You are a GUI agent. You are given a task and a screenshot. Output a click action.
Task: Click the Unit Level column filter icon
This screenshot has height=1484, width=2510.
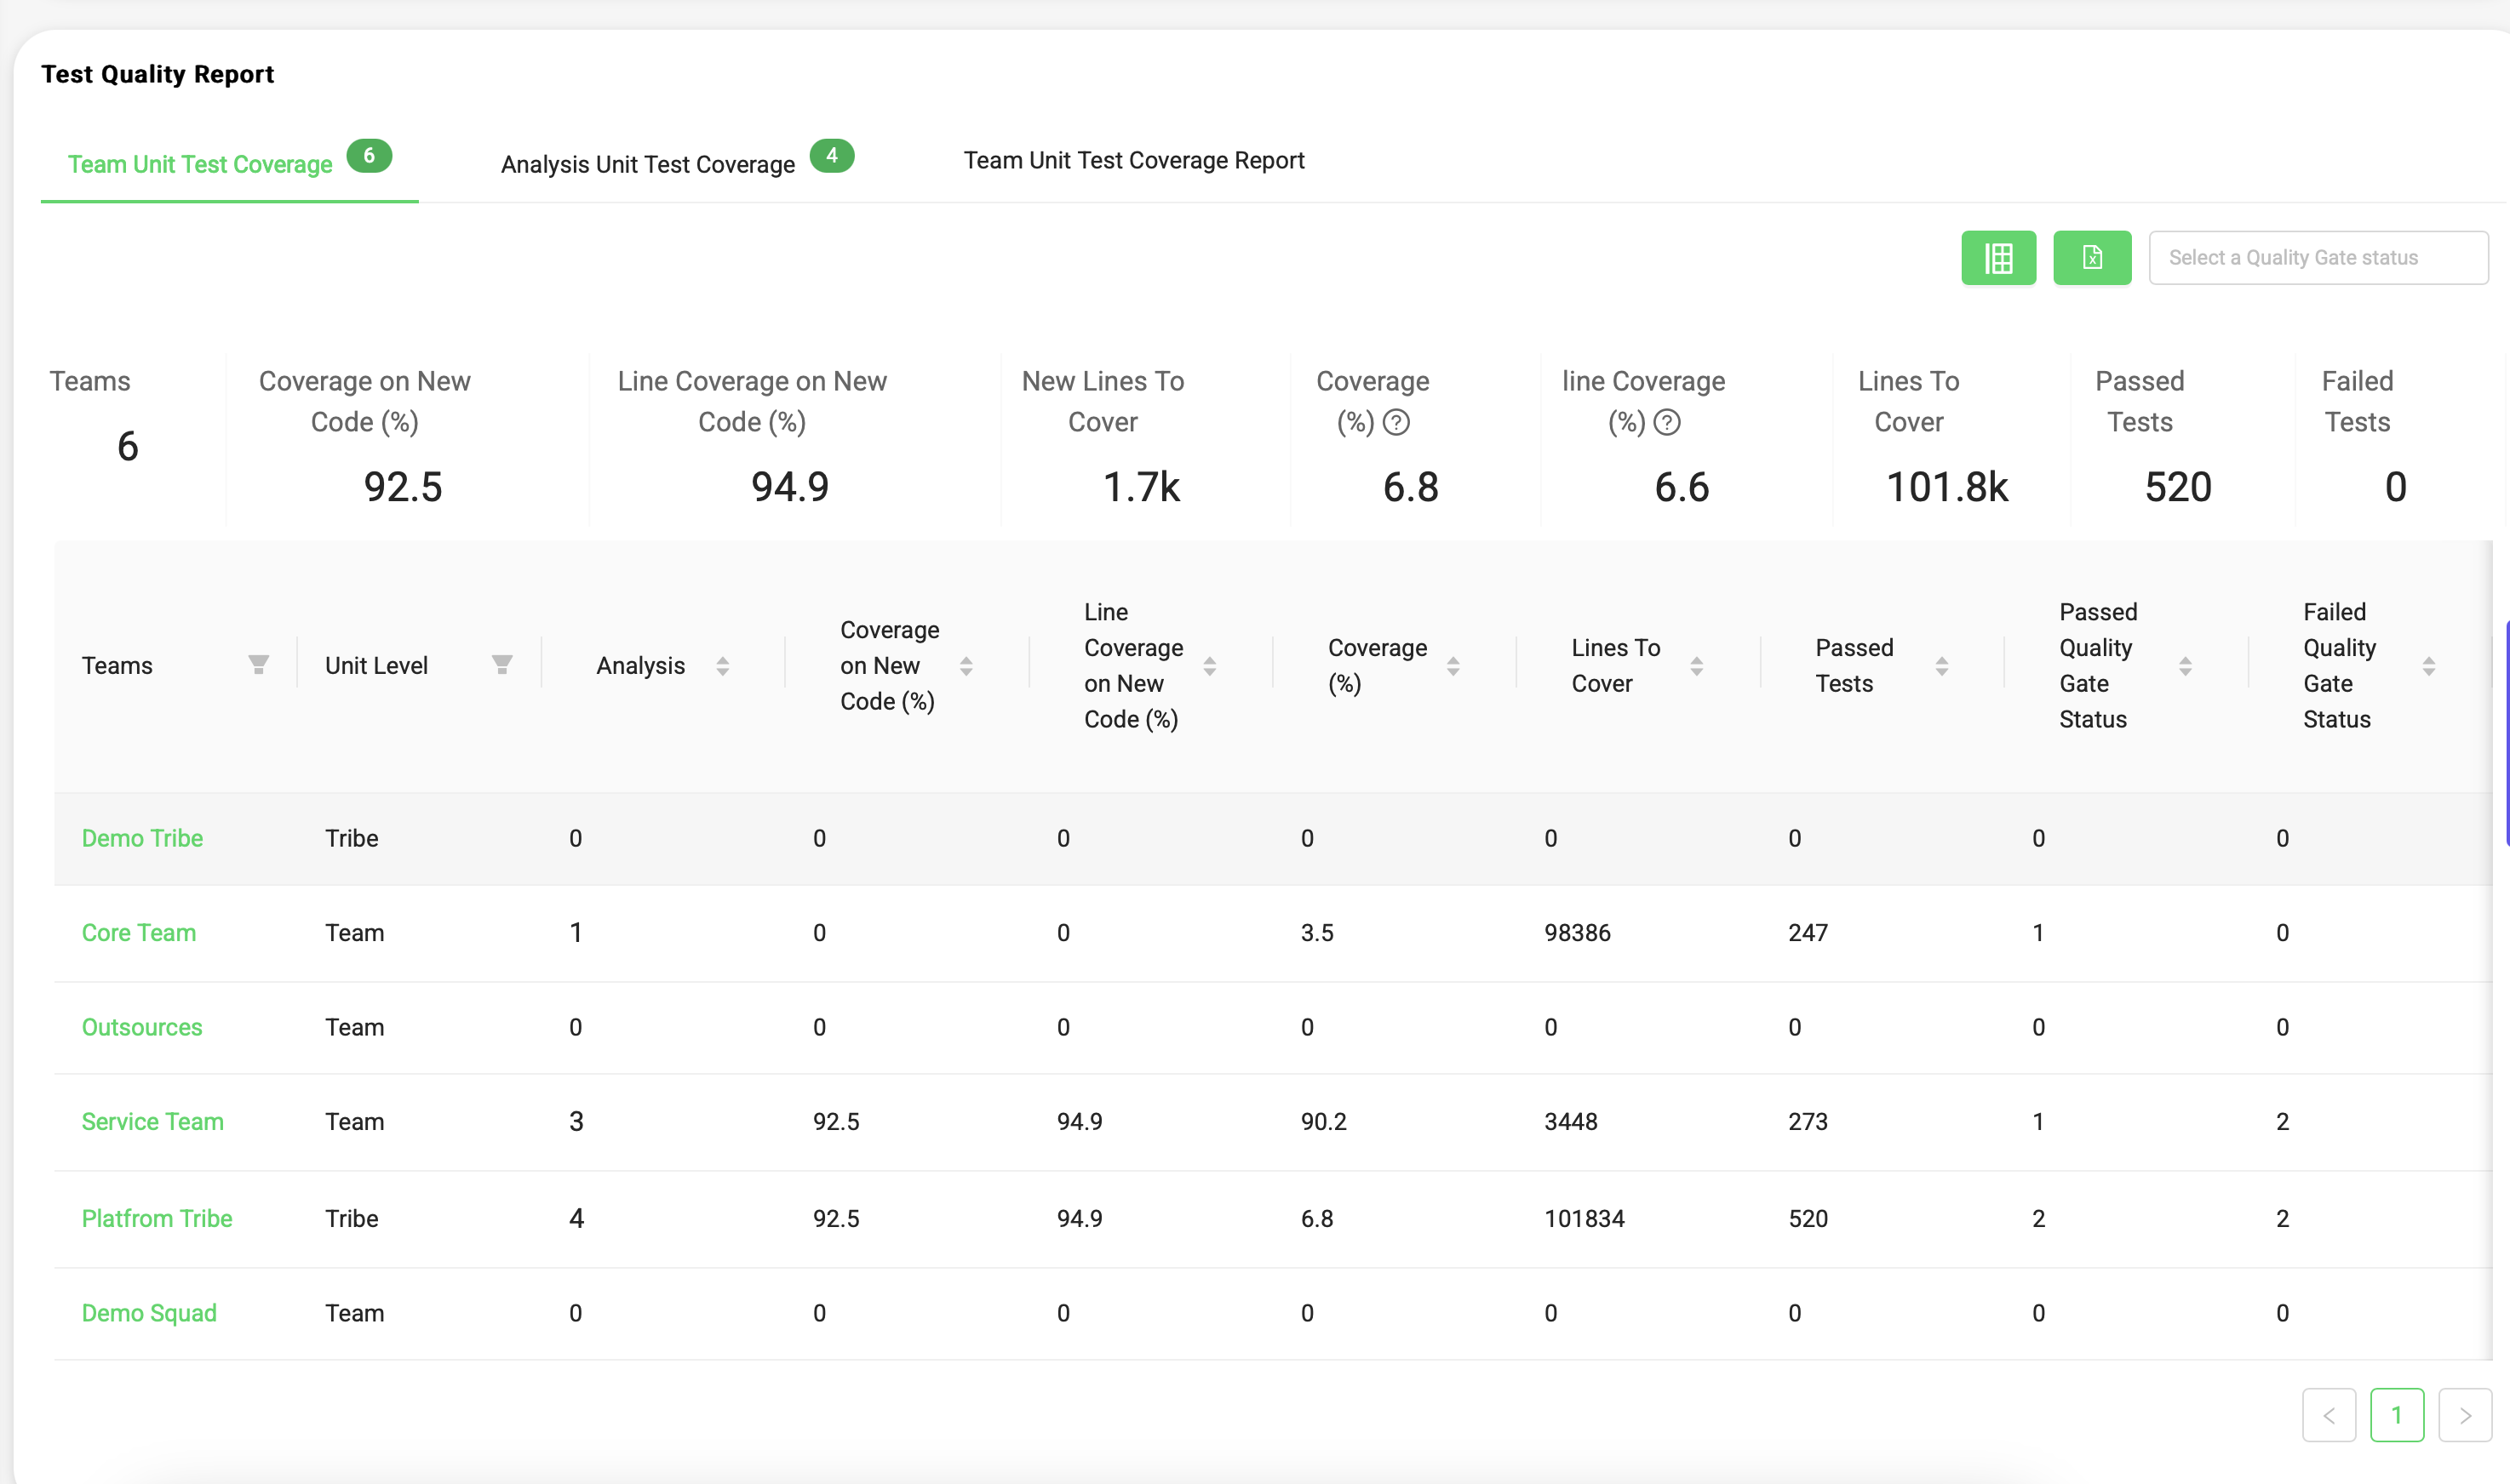[502, 665]
